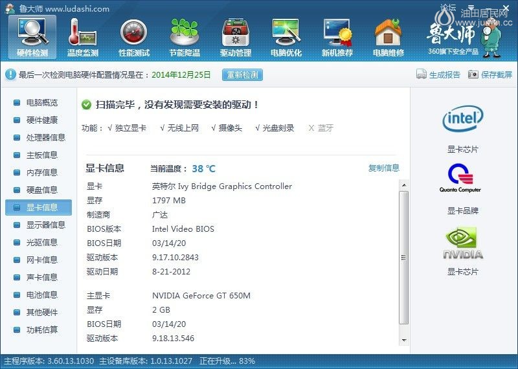Click 蓝牙 unavailable feature label
Screen dimensions: 518x369
coord(326,128)
